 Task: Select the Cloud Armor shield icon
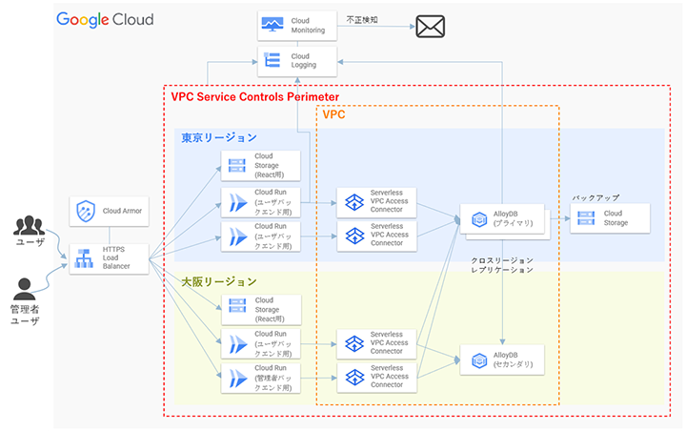pyautogui.click(x=86, y=211)
